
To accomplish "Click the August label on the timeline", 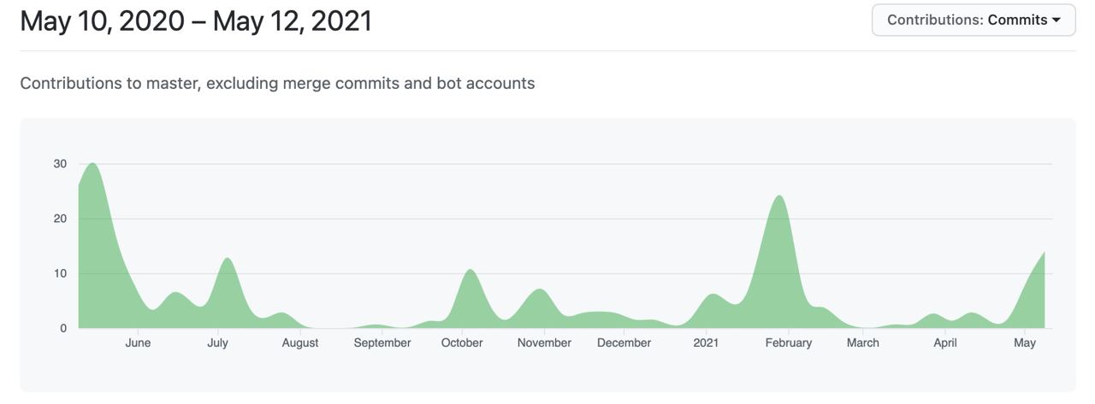I will [299, 343].
